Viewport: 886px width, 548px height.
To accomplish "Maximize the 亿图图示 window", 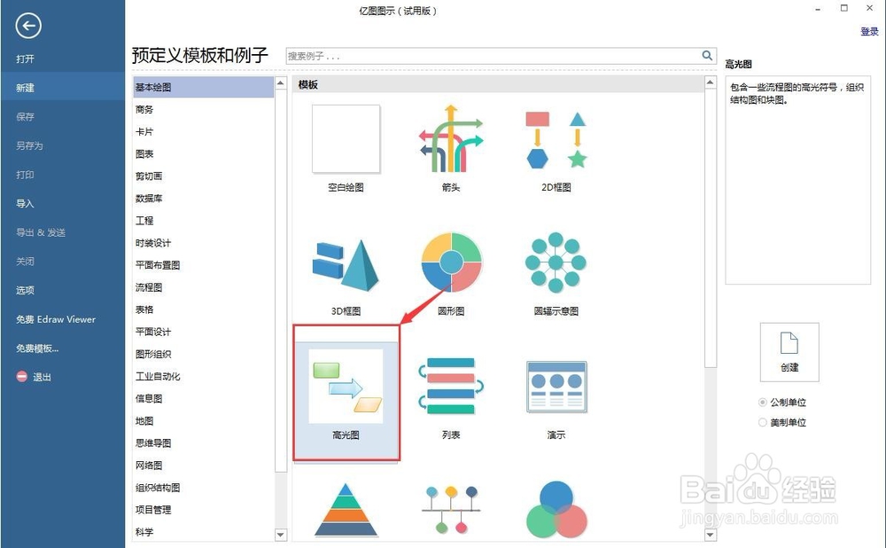I will 844,8.
